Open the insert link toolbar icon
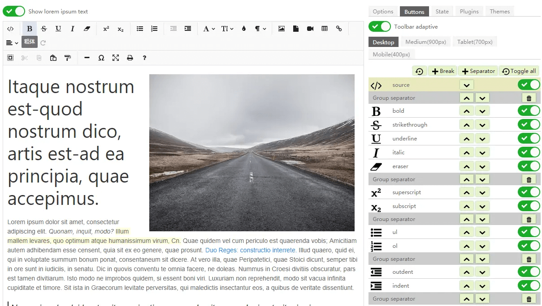542x306 pixels. pos(339,29)
